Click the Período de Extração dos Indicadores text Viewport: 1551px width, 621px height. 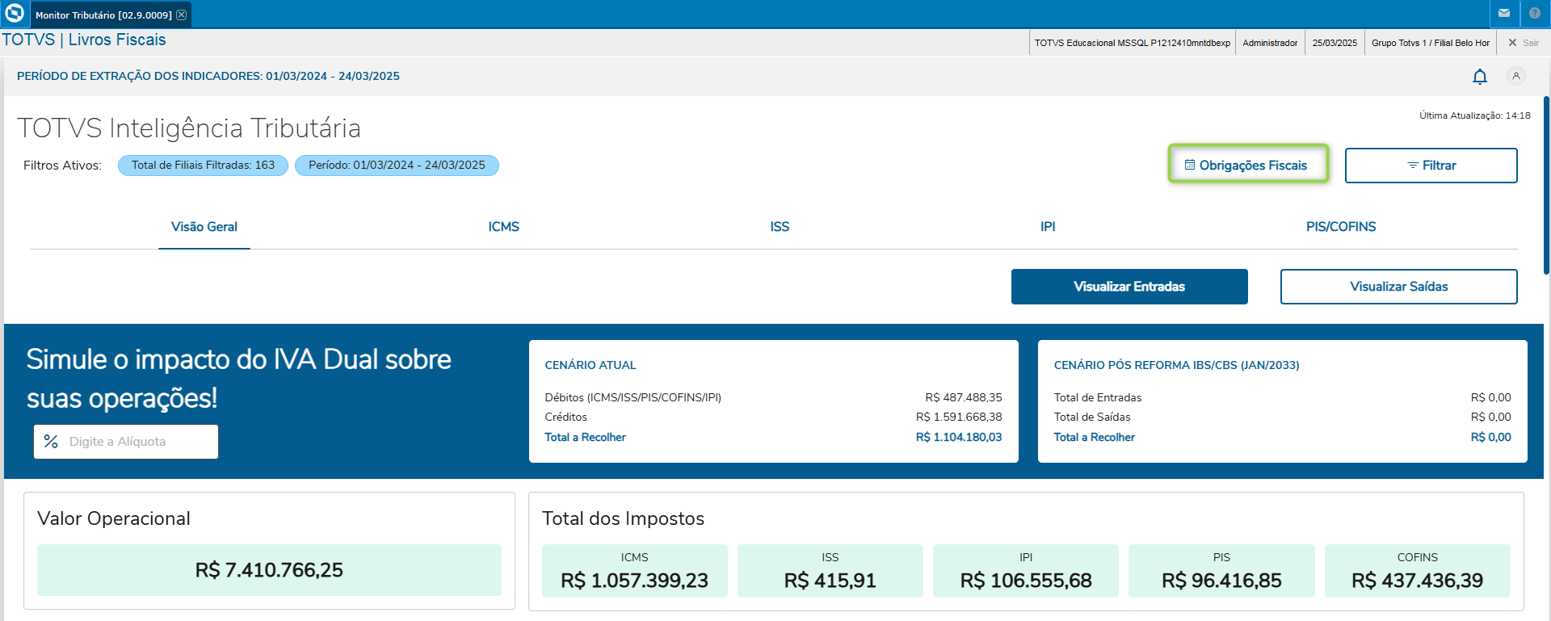(x=208, y=76)
